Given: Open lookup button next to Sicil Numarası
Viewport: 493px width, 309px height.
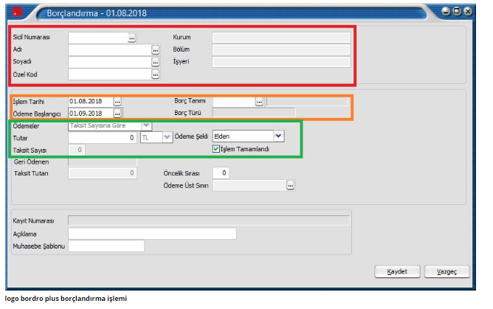Looking at the screenshot, I should coord(132,36).
